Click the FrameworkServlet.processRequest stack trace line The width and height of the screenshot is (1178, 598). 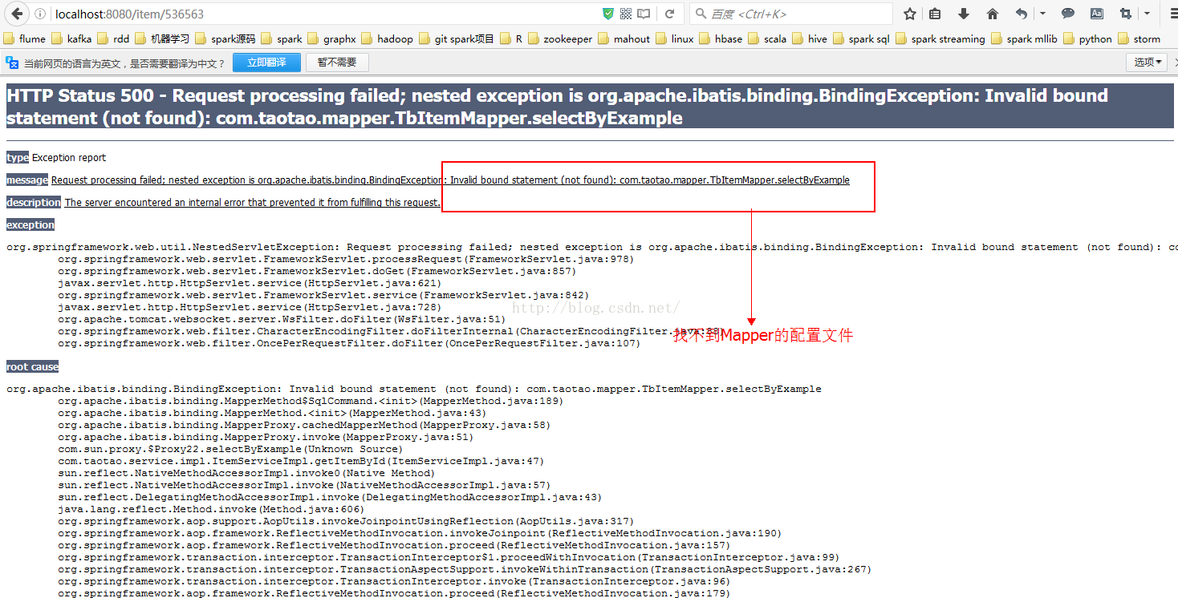[x=346, y=260]
